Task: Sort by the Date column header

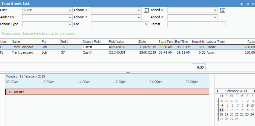Action: (148, 42)
